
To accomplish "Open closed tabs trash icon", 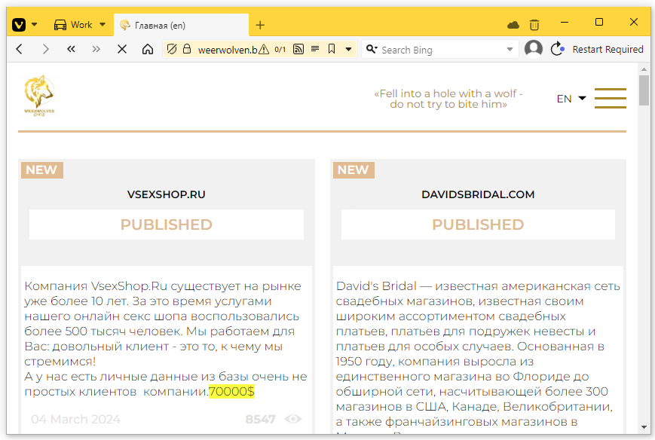I will click(534, 25).
